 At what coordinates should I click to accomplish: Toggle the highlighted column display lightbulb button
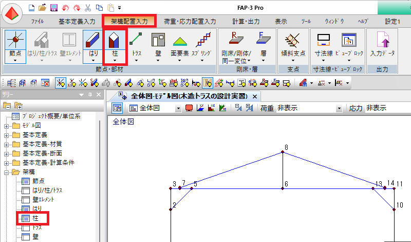tap(208, 83)
